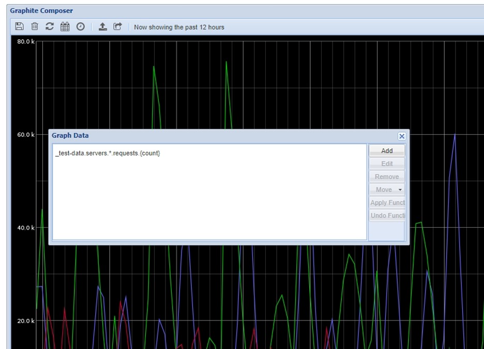The height and width of the screenshot is (349, 484).
Task: Click the 'Now showing the past 12 hours' text
Action: click(179, 27)
